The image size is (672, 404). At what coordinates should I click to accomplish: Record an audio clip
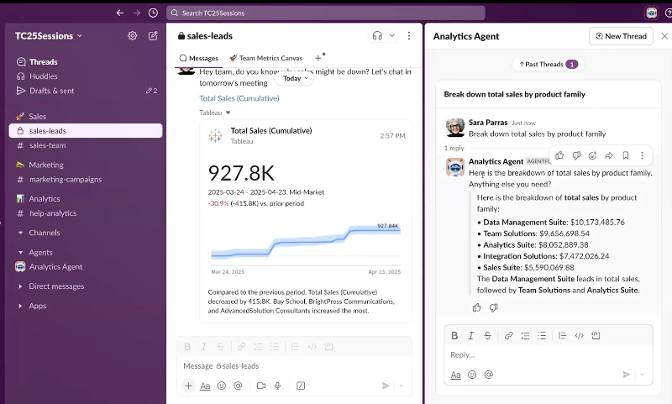(278, 386)
